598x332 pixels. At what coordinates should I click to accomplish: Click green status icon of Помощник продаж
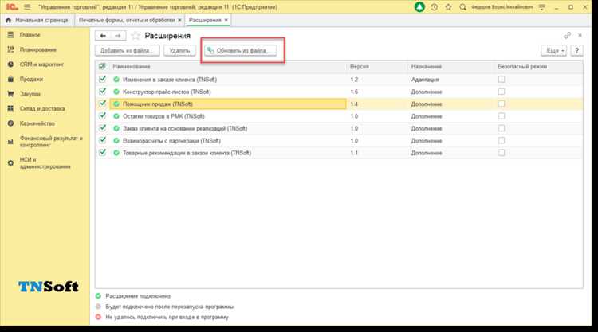pyautogui.click(x=116, y=104)
